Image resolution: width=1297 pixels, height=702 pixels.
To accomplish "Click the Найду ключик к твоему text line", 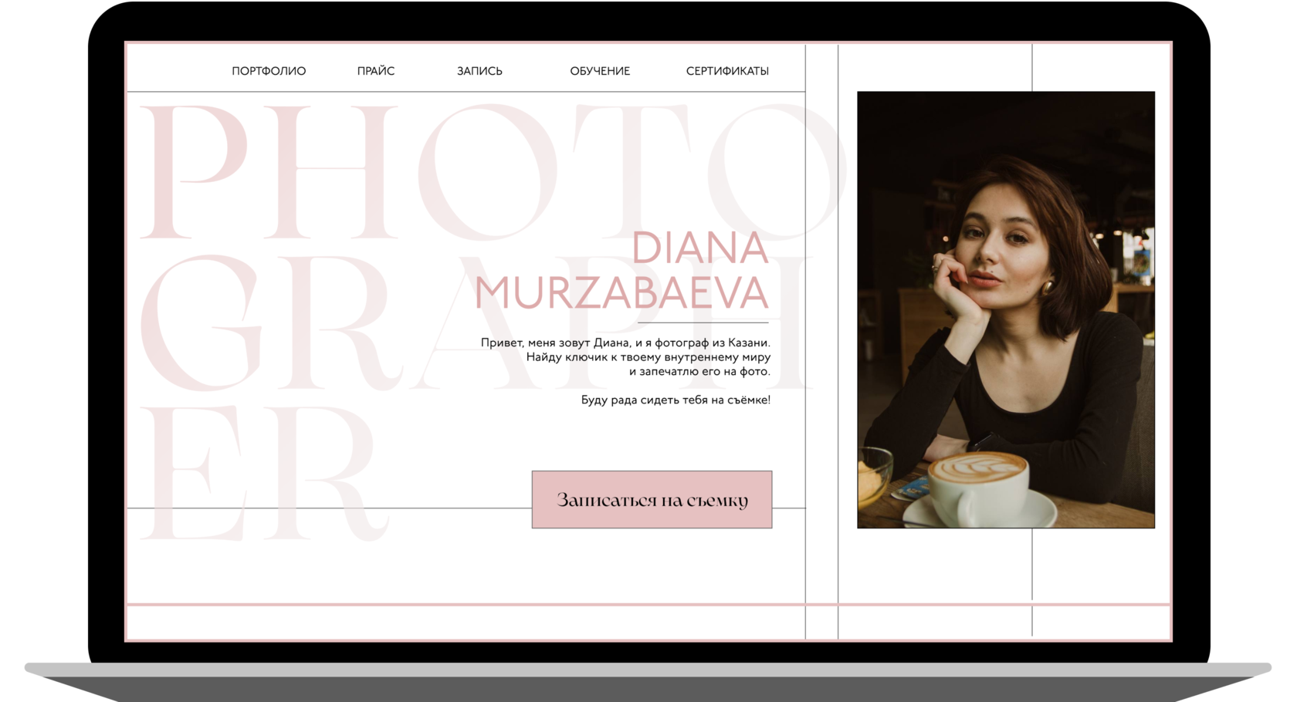I will coord(648,357).
